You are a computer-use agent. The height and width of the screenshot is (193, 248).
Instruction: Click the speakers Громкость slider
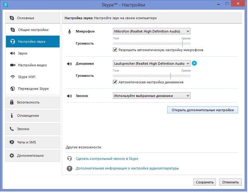coord(152,76)
